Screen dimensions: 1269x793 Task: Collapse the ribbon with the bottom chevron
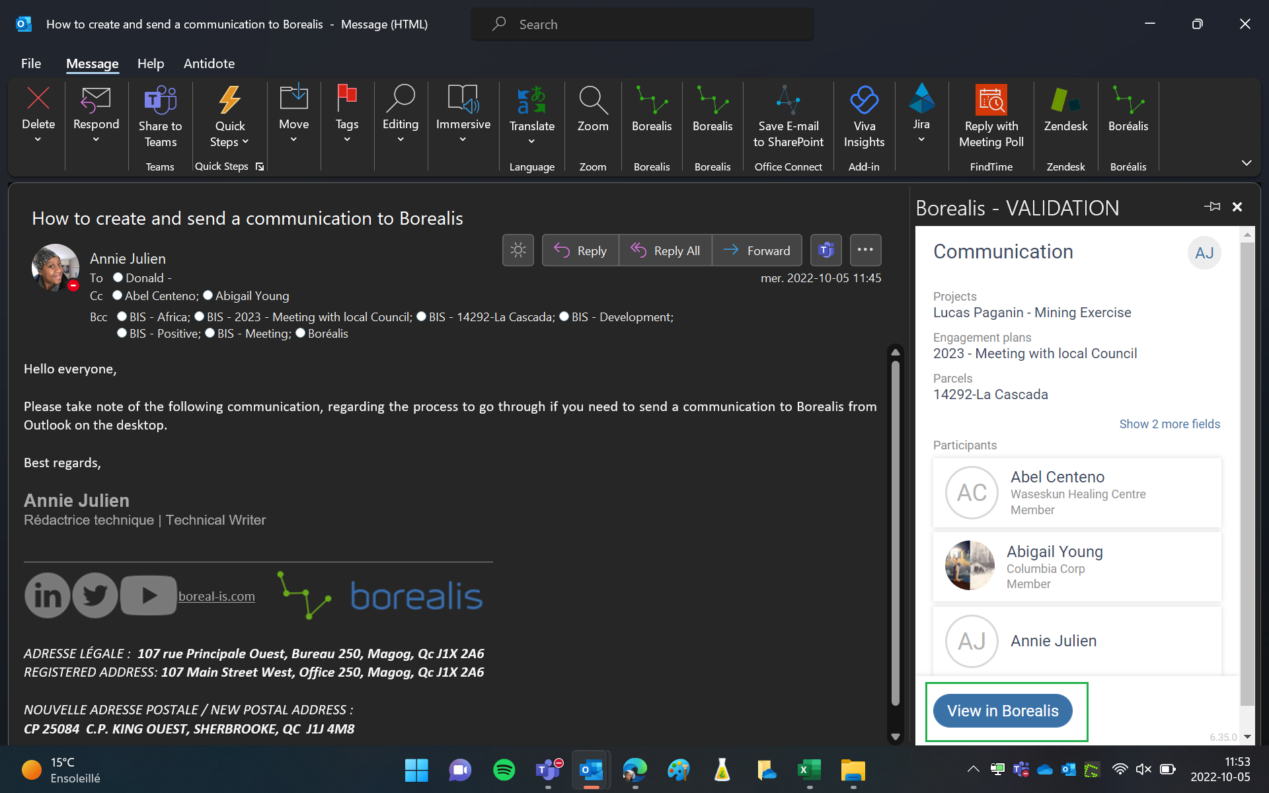tap(1247, 163)
